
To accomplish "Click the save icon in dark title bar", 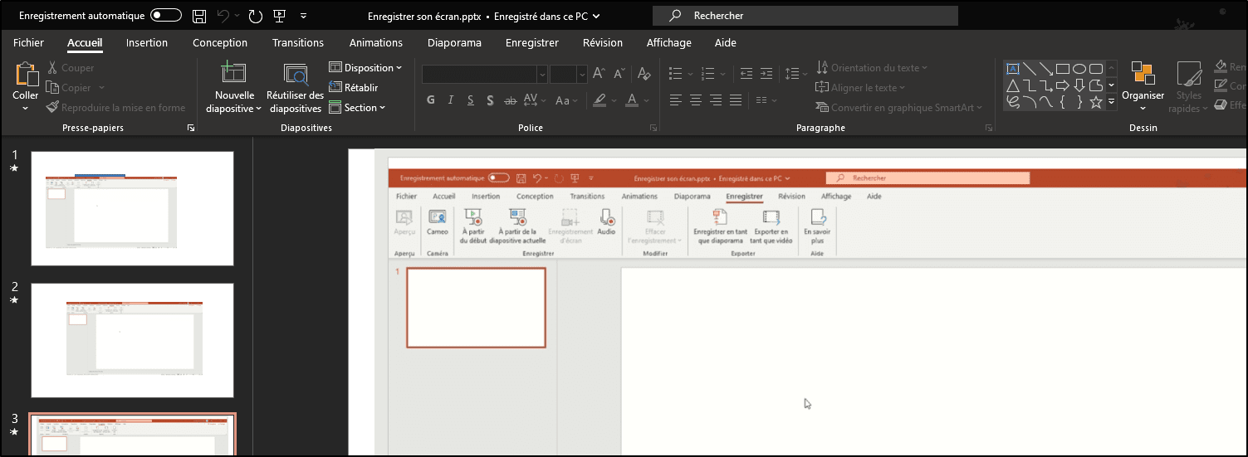I will [199, 16].
